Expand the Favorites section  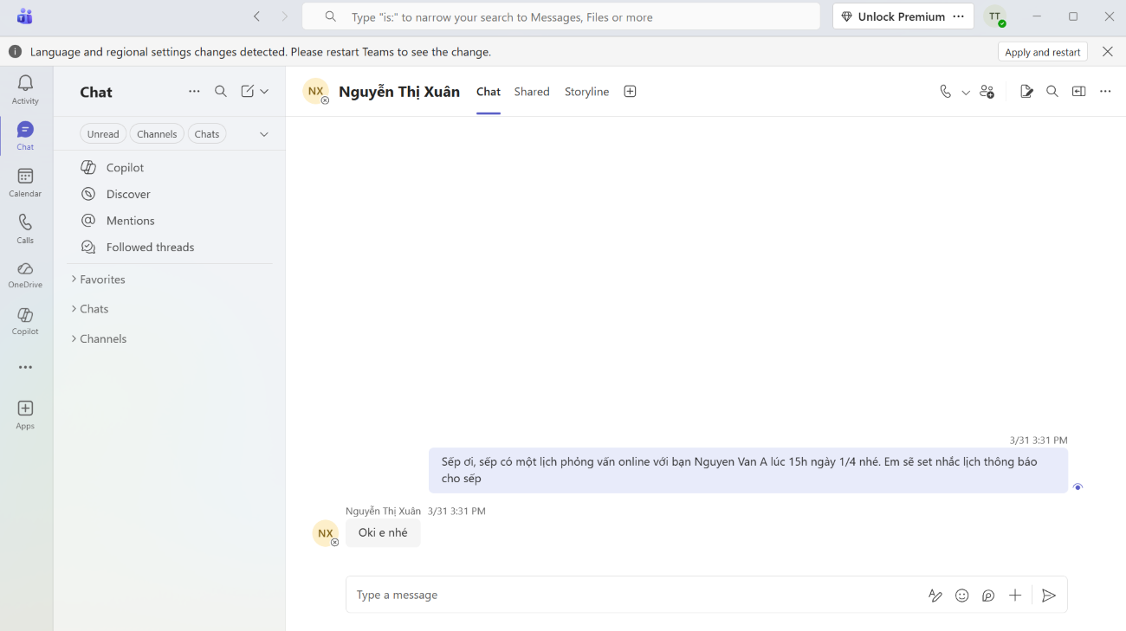click(x=98, y=280)
